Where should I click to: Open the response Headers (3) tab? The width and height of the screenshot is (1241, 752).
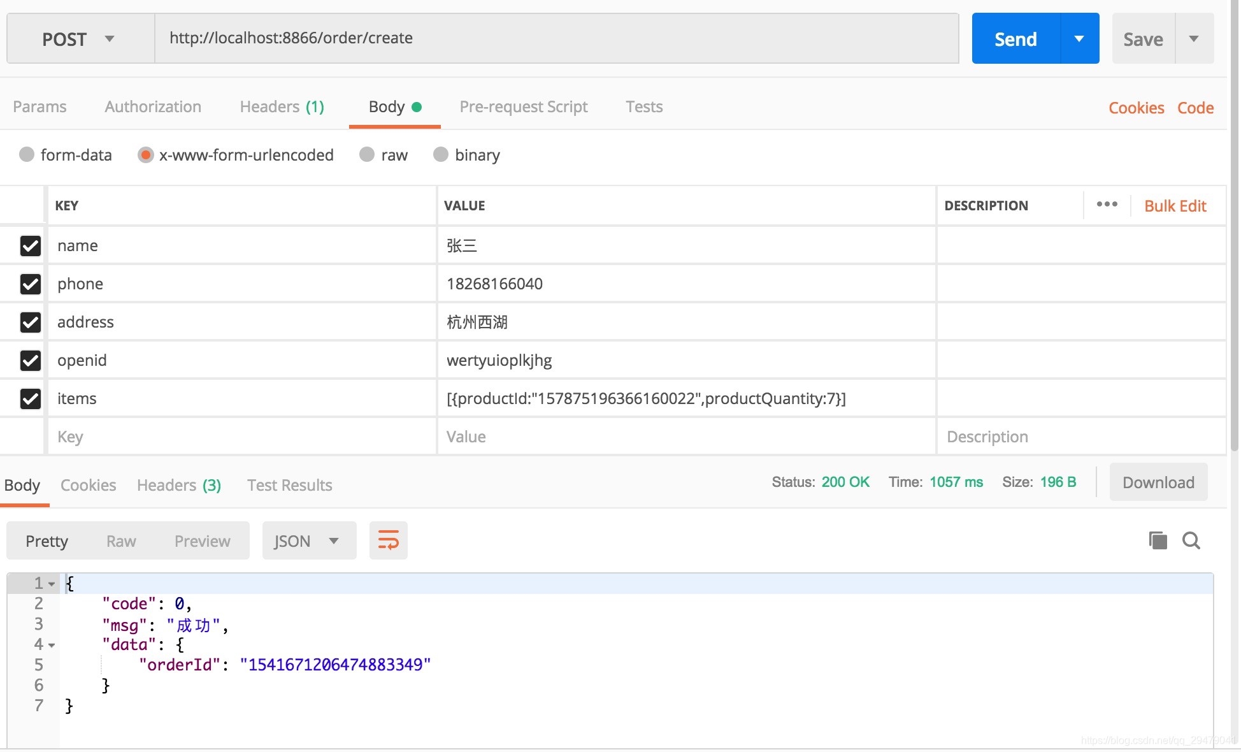coord(178,485)
